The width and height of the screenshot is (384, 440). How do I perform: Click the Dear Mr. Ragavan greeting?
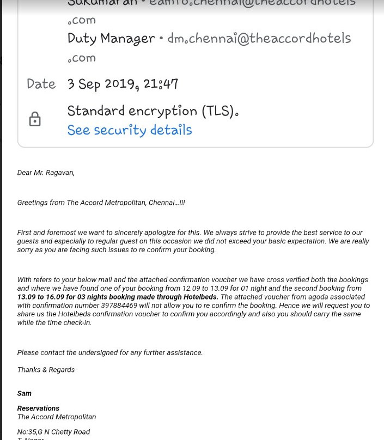[x=46, y=173]
